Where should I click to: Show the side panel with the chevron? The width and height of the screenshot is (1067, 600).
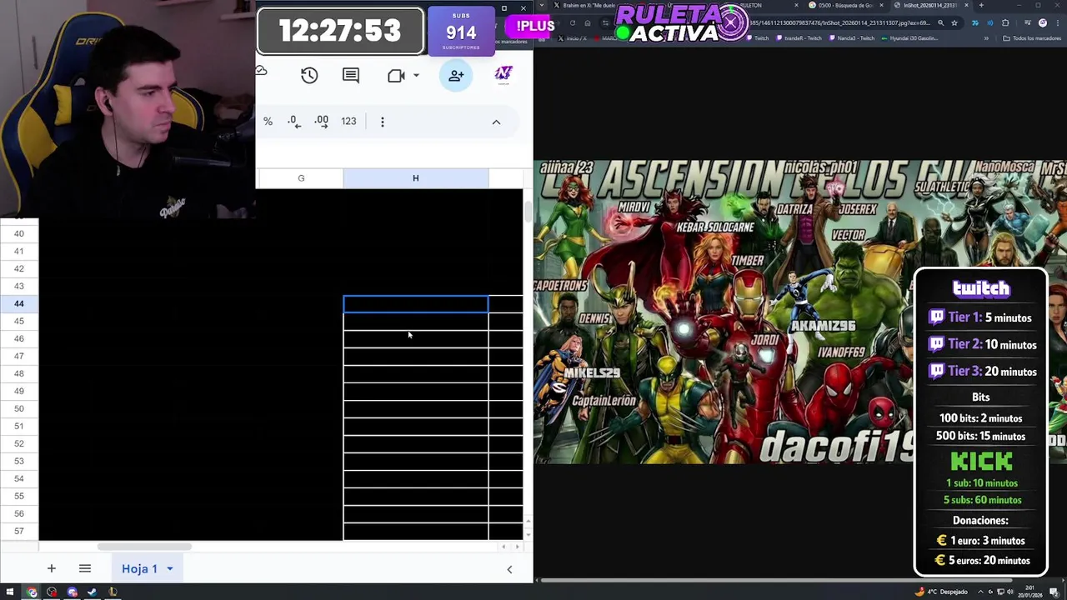click(x=509, y=569)
